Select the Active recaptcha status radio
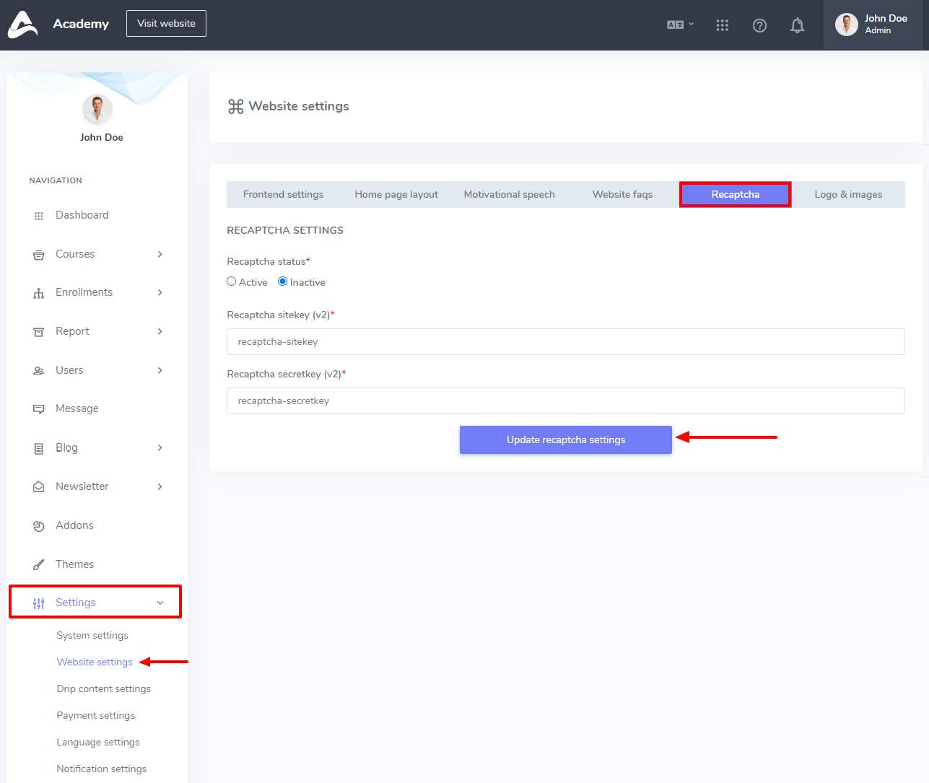 tap(232, 281)
